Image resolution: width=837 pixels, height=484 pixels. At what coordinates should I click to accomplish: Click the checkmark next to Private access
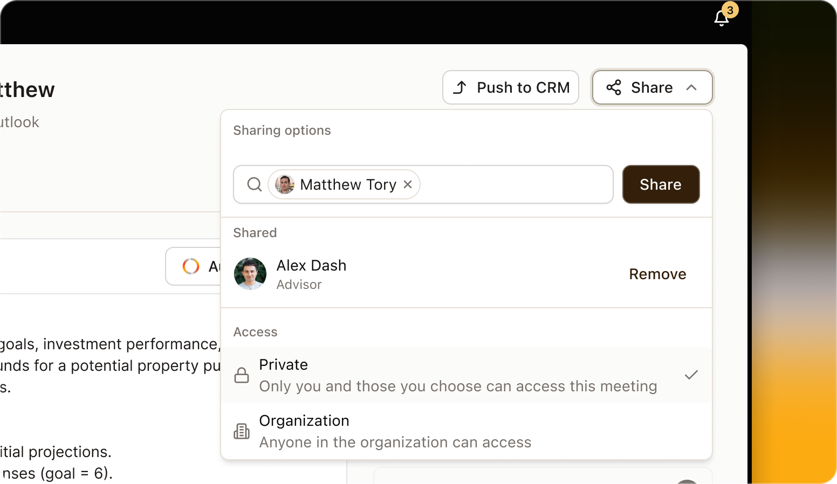click(x=691, y=375)
